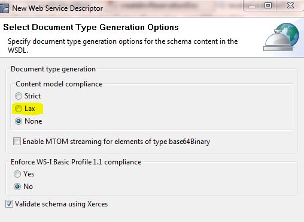
Task: Maximize the New Web Service Descriptor dialog
Action: click(268, 5)
